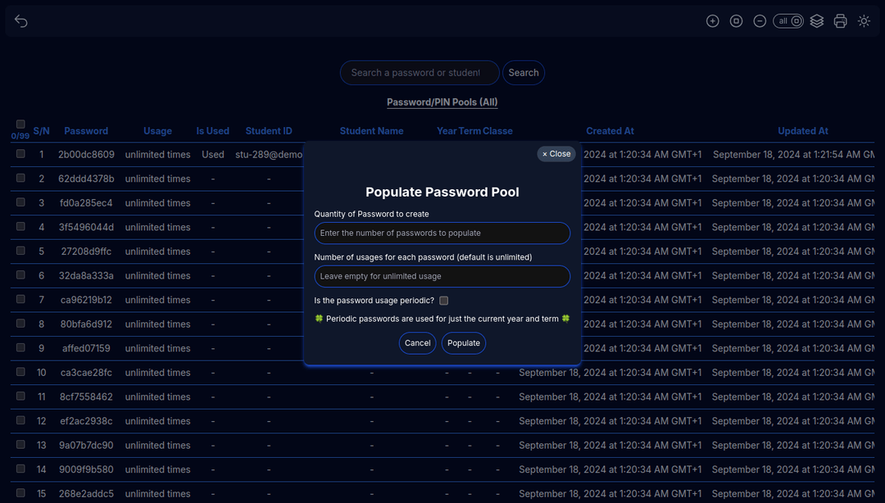The width and height of the screenshot is (885, 503).
Task: Enable the periodic password usage checkbox
Action: (444, 301)
